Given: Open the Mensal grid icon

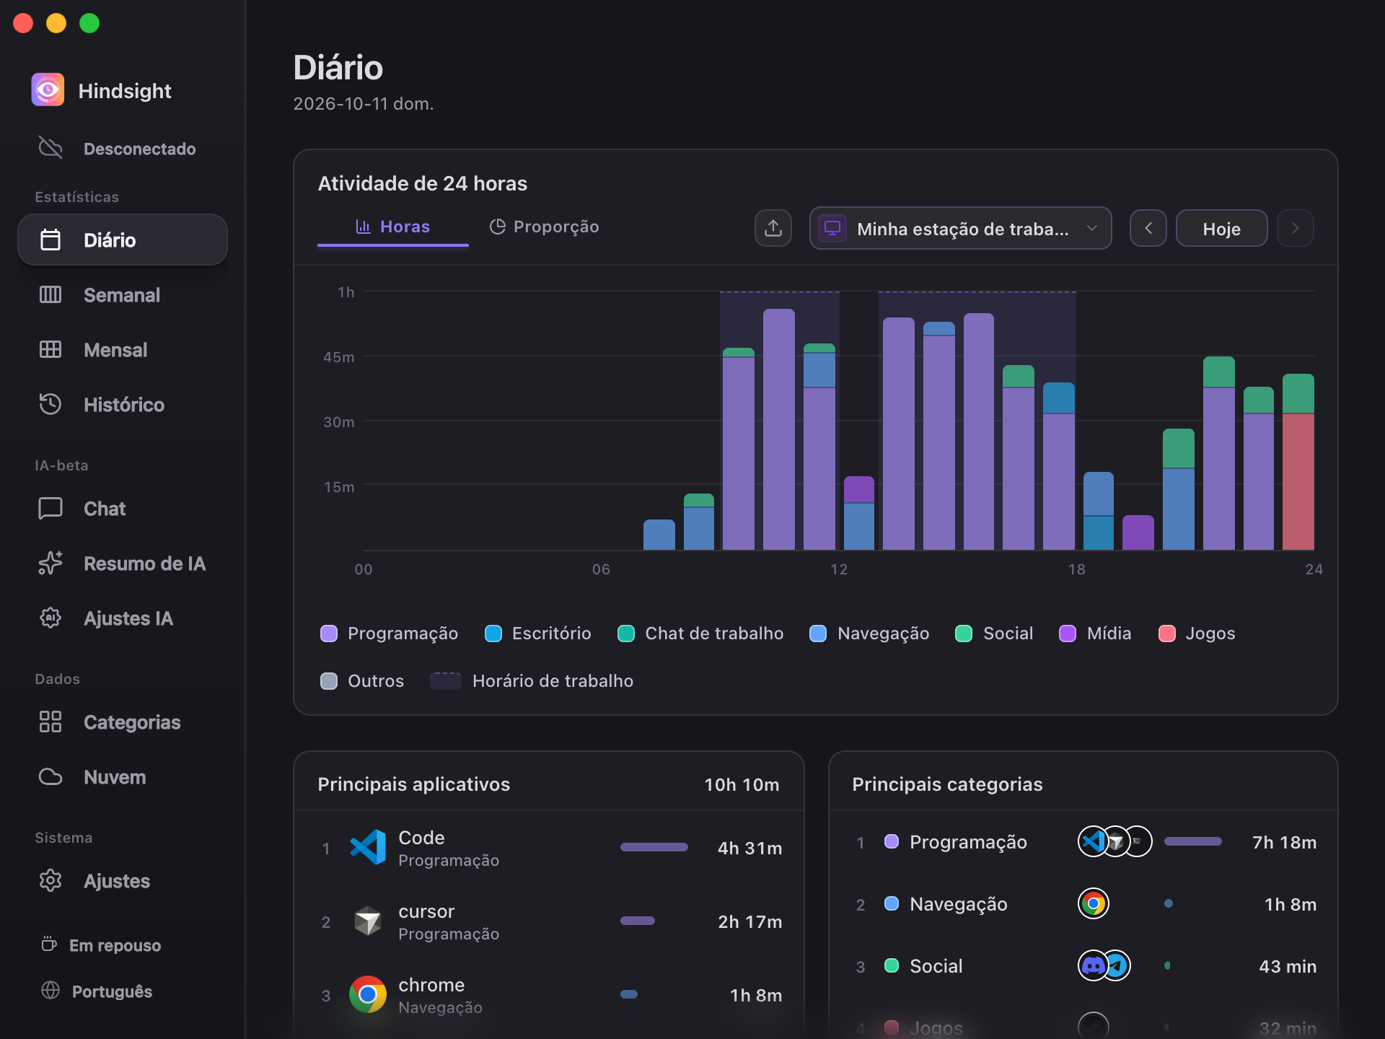Looking at the screenshot, I should pos(50,349).
